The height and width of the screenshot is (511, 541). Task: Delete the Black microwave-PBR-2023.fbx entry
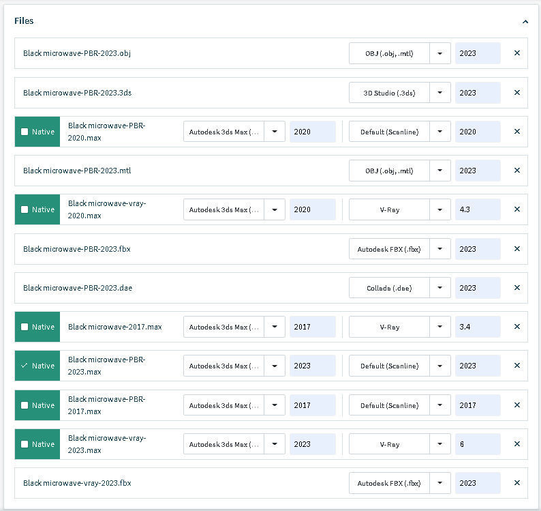(516, 249)
